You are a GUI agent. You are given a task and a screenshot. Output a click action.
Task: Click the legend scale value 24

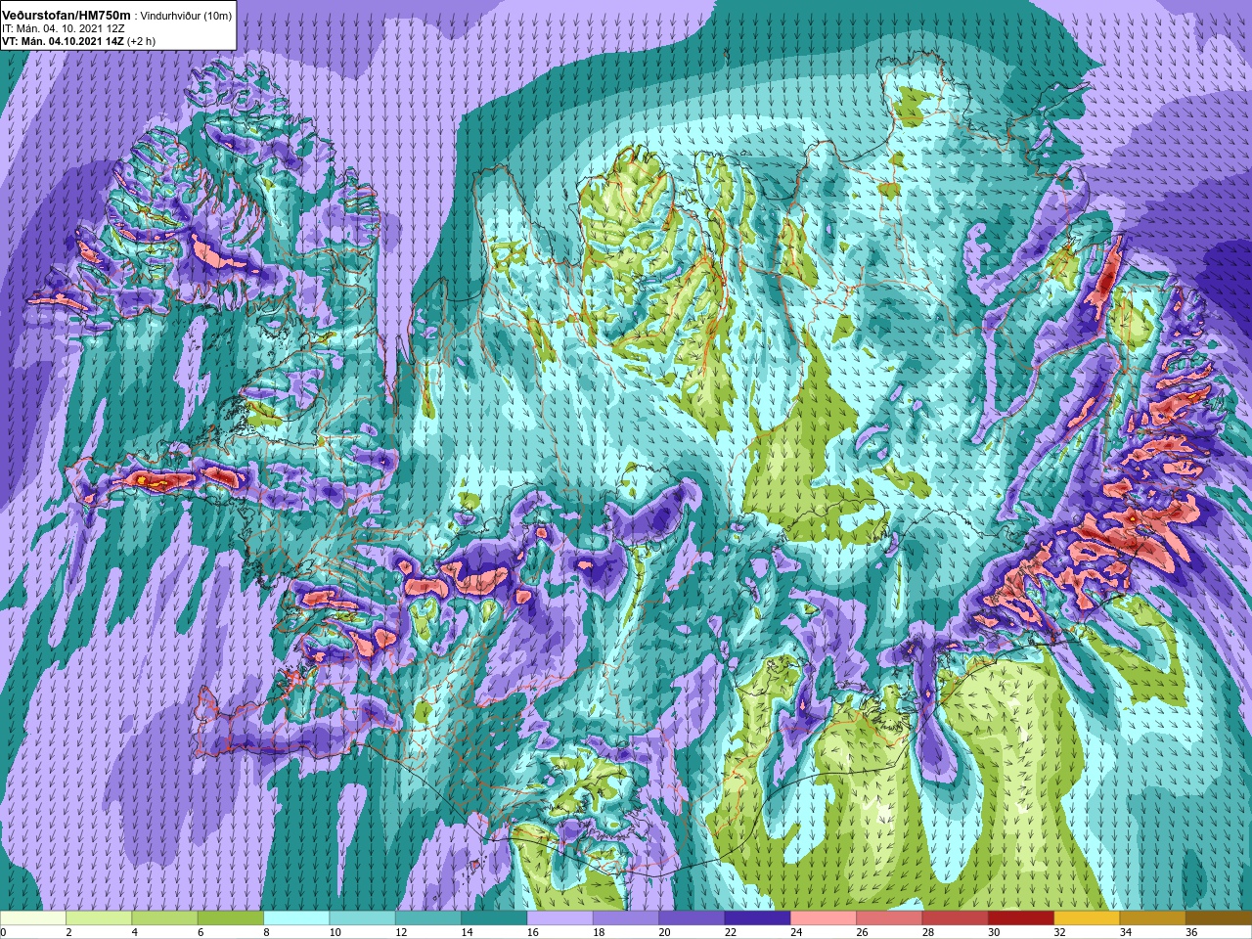click(796, 932)
